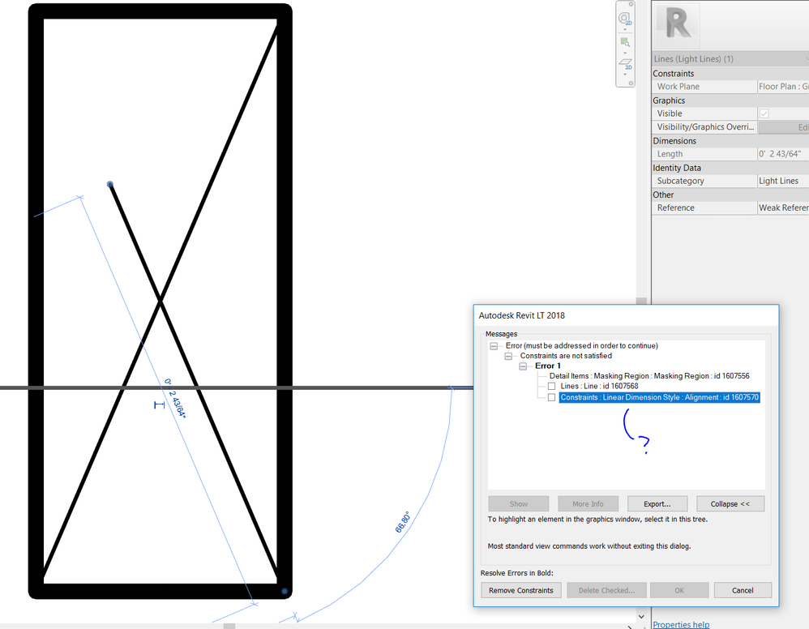The height and width of the screenshot is (629, 809).
Task: Check the Lines : Line : id 1607568 checkbox
Action: click(551, 386)
